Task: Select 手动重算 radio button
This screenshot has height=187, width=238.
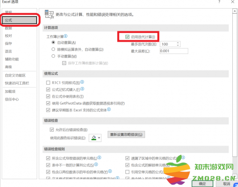Action: point(53,56)
